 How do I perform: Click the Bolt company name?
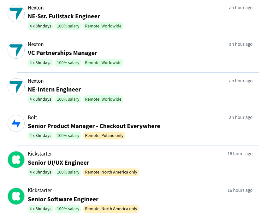(33, 118)
